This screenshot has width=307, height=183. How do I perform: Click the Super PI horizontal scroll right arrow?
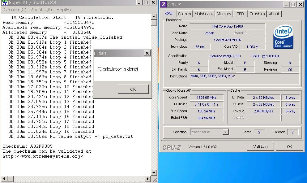pyautogui.click(x=148, y=179)
